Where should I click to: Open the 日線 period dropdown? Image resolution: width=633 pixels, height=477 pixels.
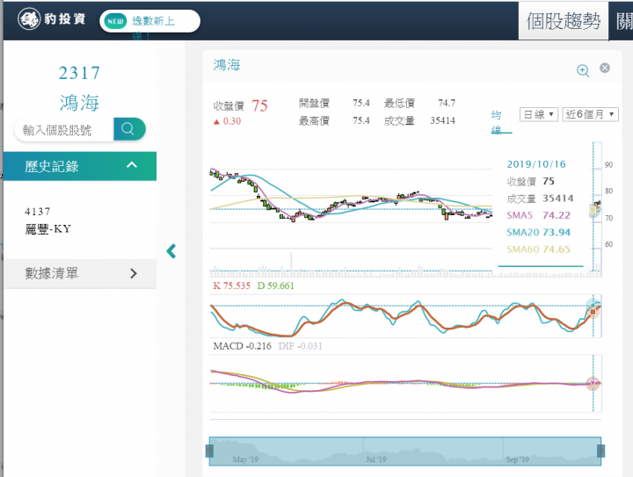click(539, 114)
